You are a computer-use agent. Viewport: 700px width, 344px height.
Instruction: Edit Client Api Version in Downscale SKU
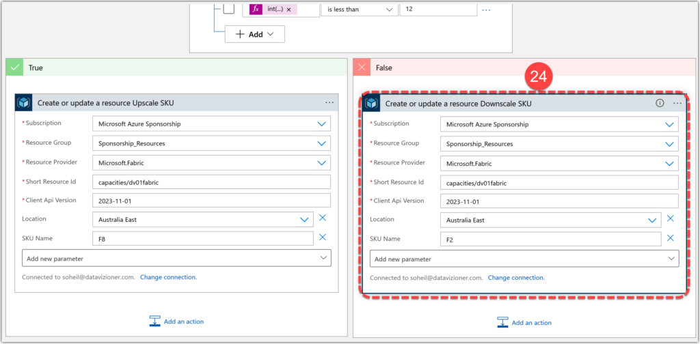[559, 201]
